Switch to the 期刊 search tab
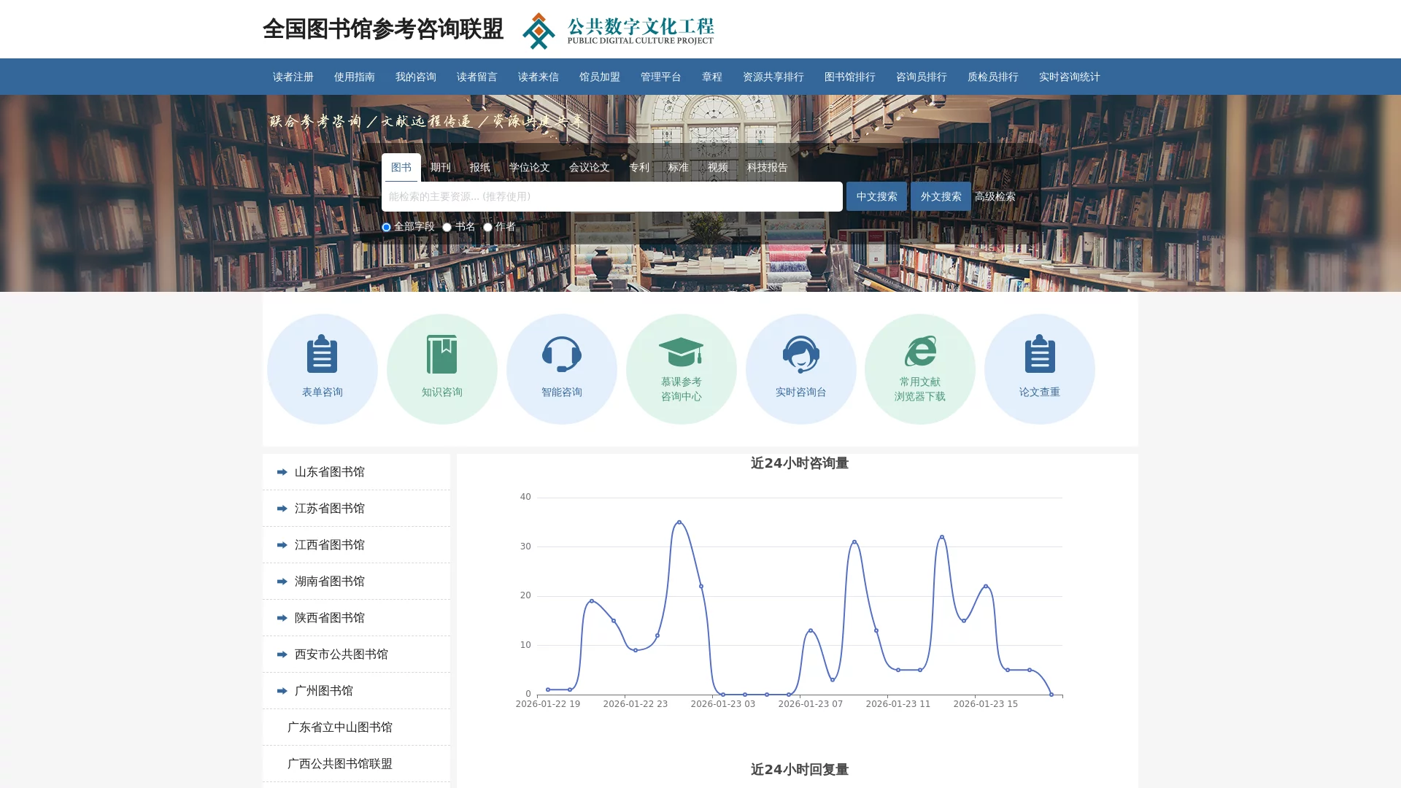1401x788 pixels. tap(440, 167)
